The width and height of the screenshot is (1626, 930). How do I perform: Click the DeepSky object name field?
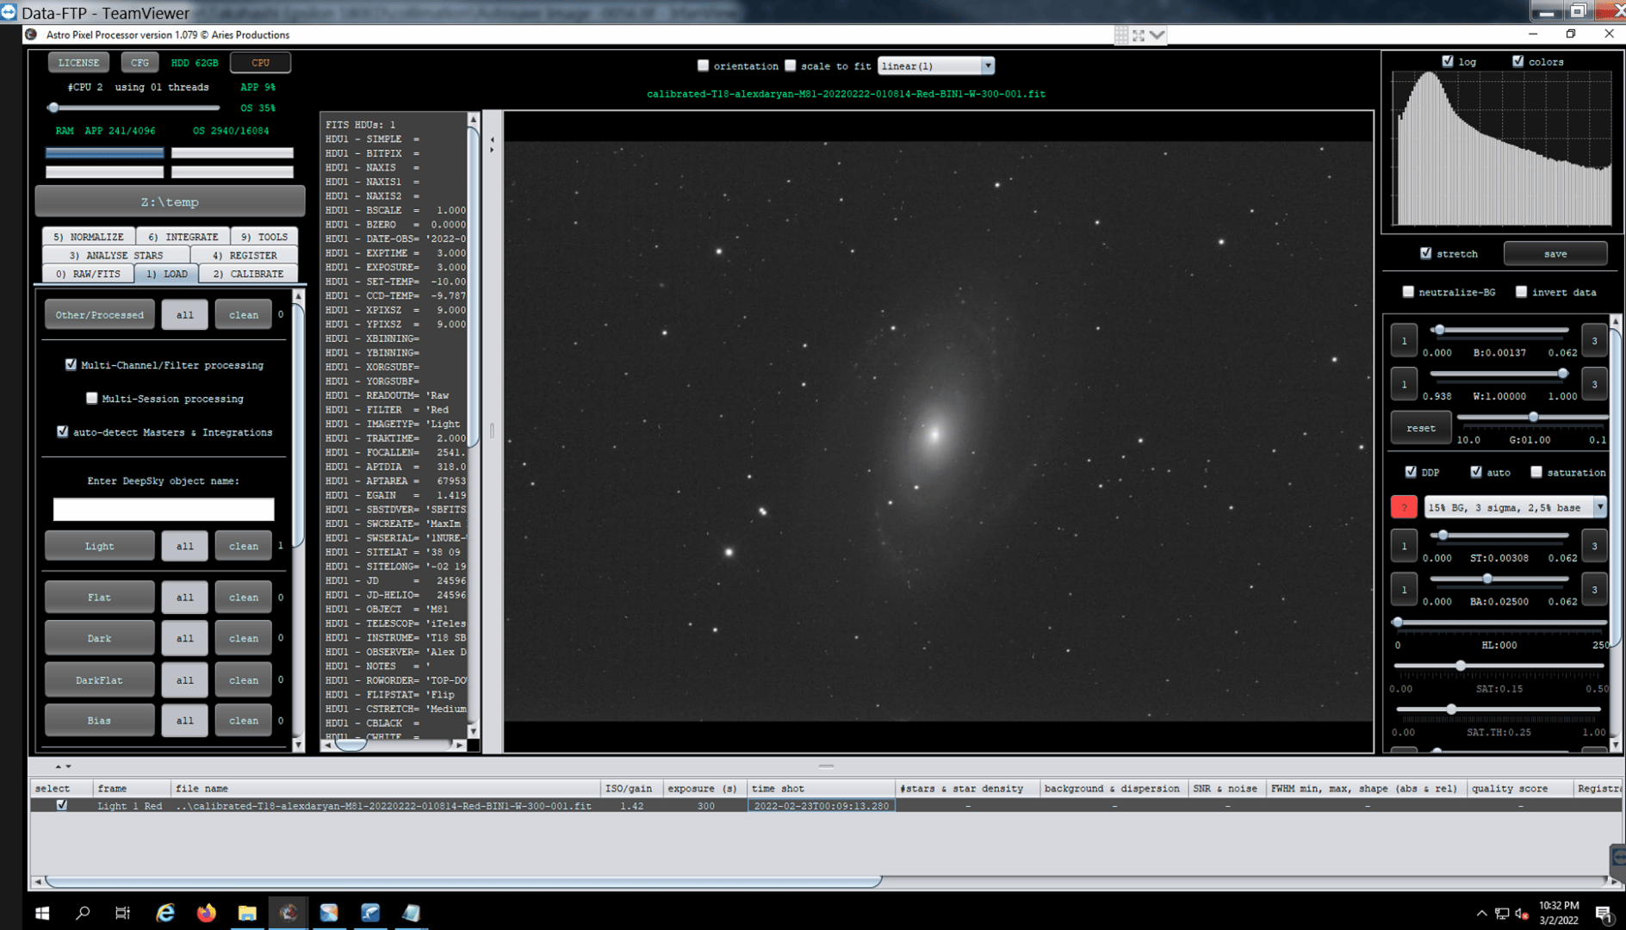pyautogui.click(x=164, y=509)
